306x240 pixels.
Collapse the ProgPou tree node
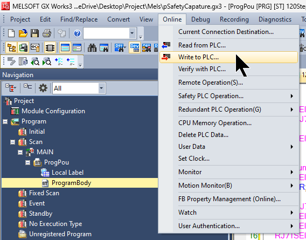pos(27,162)
